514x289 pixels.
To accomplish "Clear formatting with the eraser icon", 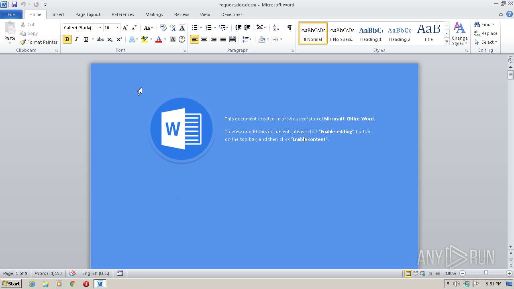I will [x=163, y=28].
